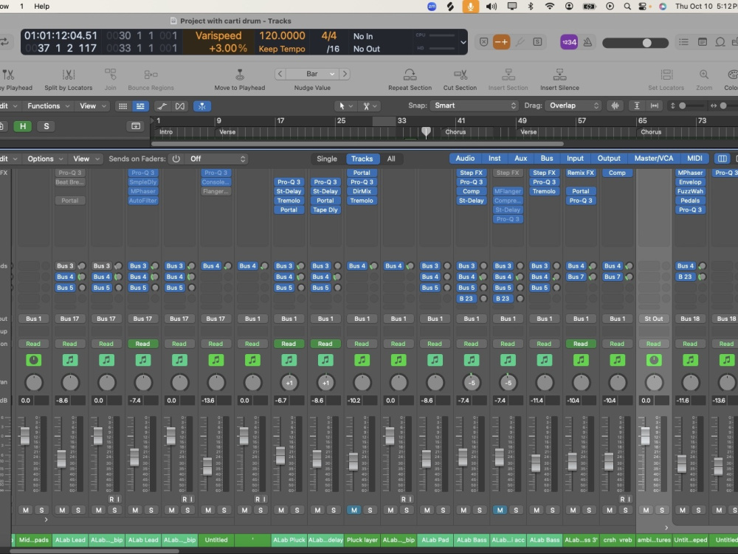This screenshot has height=554, width=738.
Task: Open the Drag Overlap dropdown
Action: (x=573, y=105)
